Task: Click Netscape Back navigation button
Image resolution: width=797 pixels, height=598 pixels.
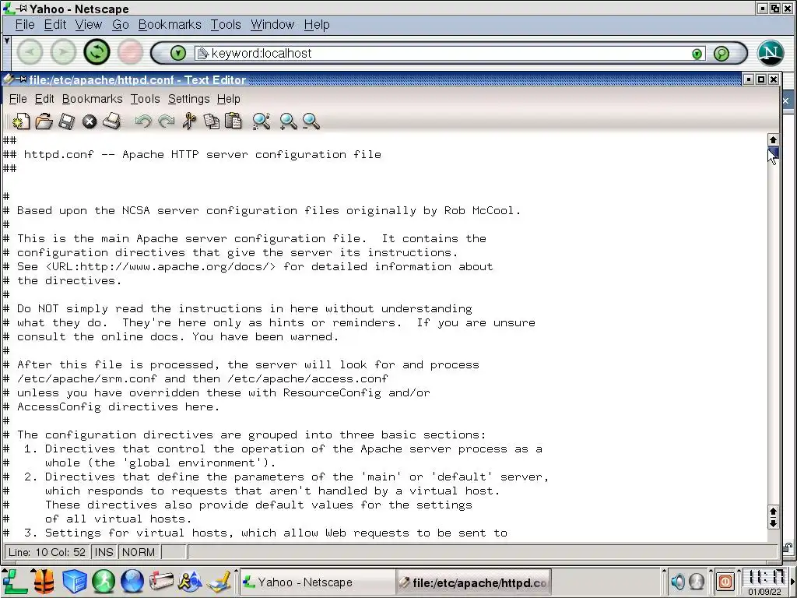Action: pos(30,52)
